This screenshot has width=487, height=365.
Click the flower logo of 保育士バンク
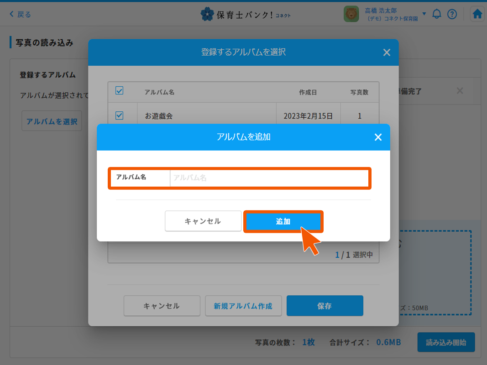click(x=207, y=14)
